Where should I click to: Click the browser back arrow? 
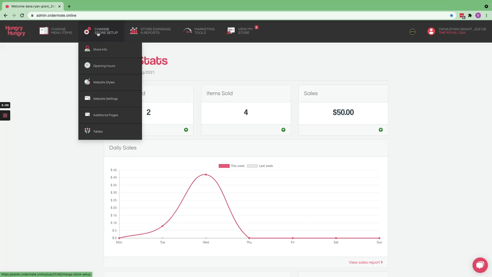pos(5,15)
